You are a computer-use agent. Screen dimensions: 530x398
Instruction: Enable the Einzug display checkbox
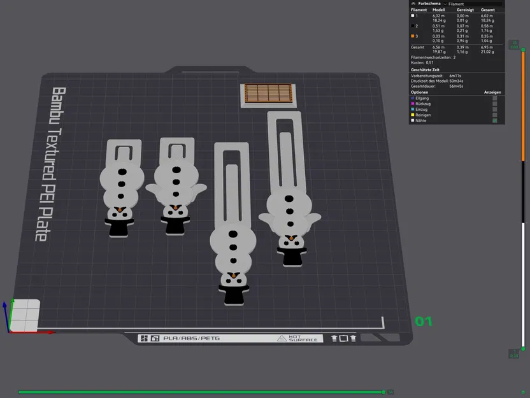click(495, 110)
